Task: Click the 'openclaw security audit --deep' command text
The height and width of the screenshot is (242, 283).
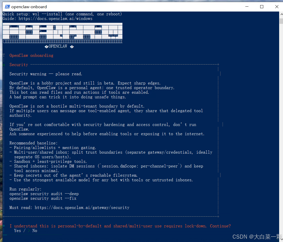Action: (44, 194)
